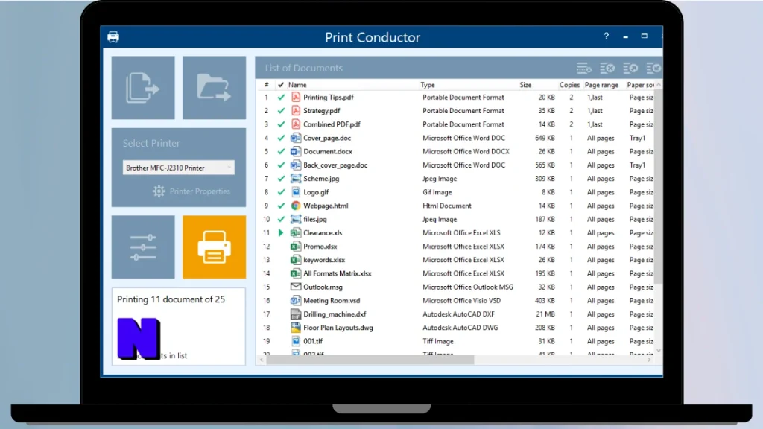Click Tray1 cell for Cover_page.doc
The image size is (763, 429).
click(x=637, y=138)
